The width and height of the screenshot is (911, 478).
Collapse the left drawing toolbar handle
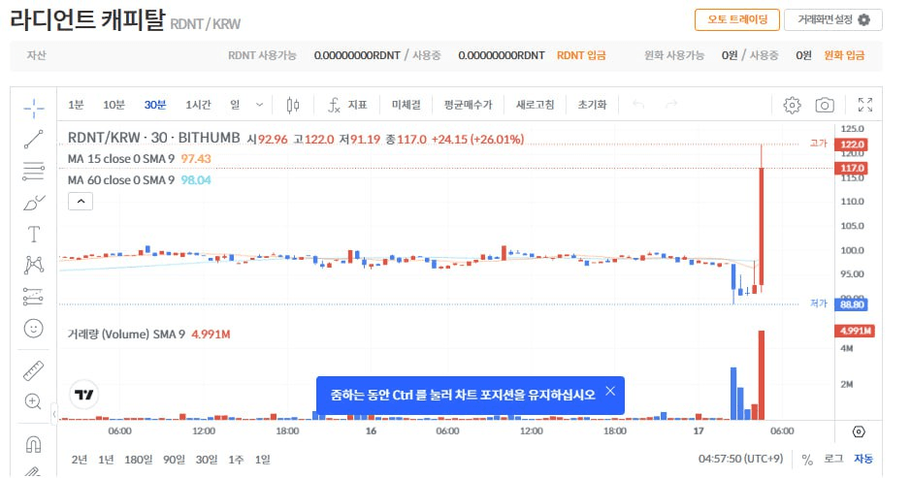pos(54,414)
